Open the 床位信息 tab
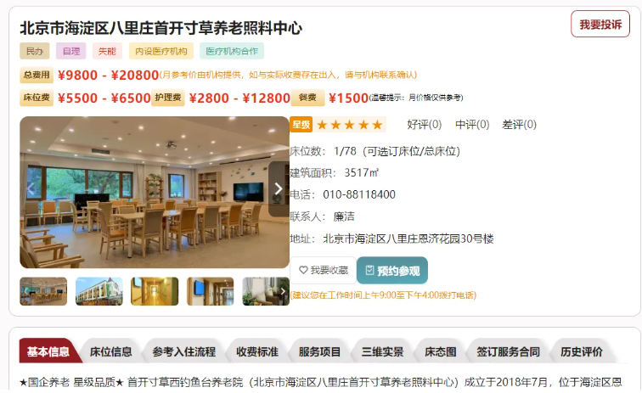Image resolution: width=642 pixels, height=393 pixels. pyautogui.click(x=111, y=351)
